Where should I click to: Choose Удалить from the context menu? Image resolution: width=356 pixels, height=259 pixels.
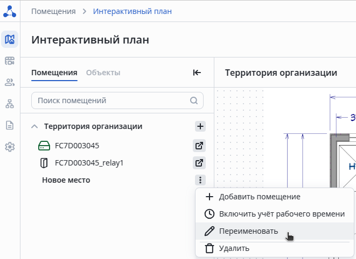234,248
